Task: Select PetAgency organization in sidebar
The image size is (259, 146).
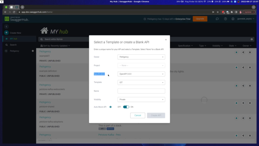Action: [15, 51]
